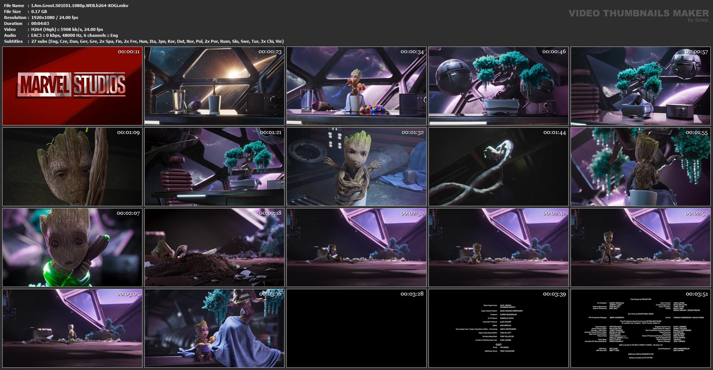Open the 00:01:21 thumbnail
Viewport: 713px width, 370px height.
coord(214,167)
